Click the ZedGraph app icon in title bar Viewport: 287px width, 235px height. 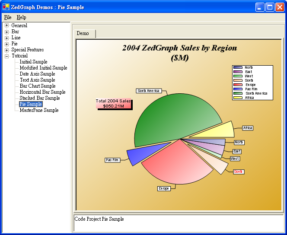pyautogui.click(x=6, y=7)
